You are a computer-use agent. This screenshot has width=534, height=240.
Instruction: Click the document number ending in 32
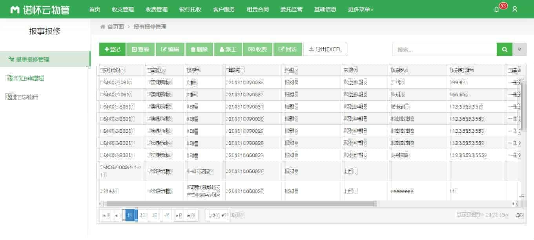245,94
